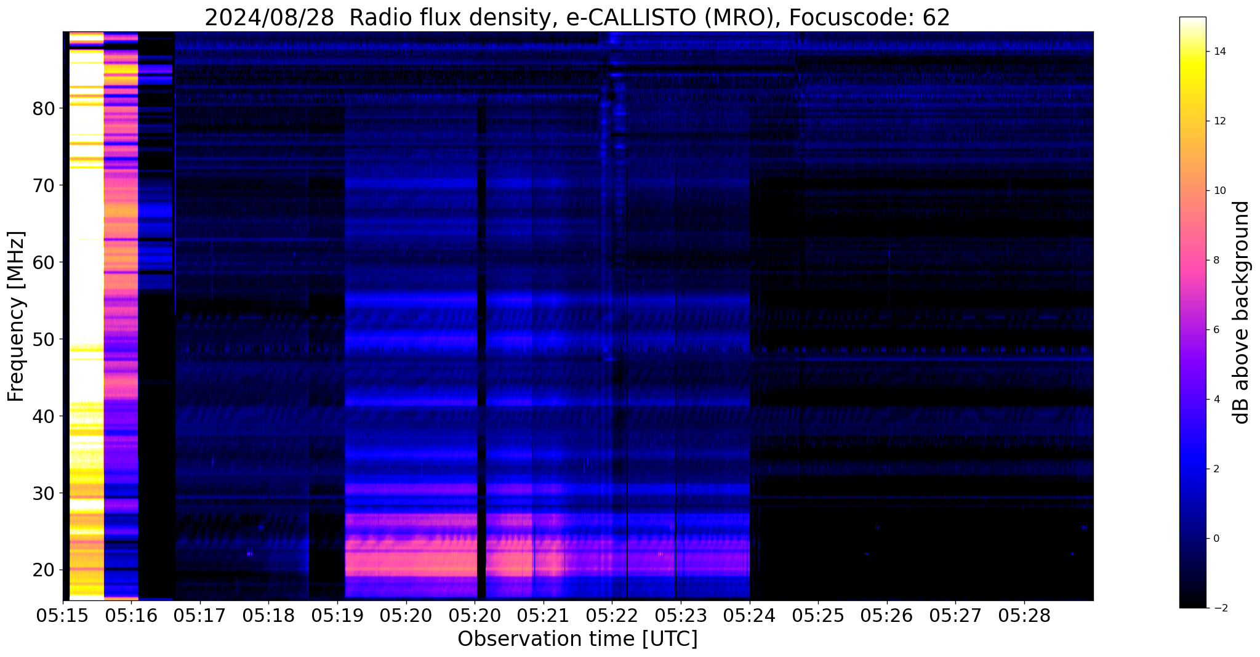
Task: Click the 40 MHz frequency tick label
Action: click(44, 416)
